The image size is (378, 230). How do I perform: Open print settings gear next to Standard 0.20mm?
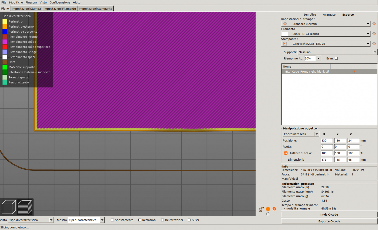[374, 24]
